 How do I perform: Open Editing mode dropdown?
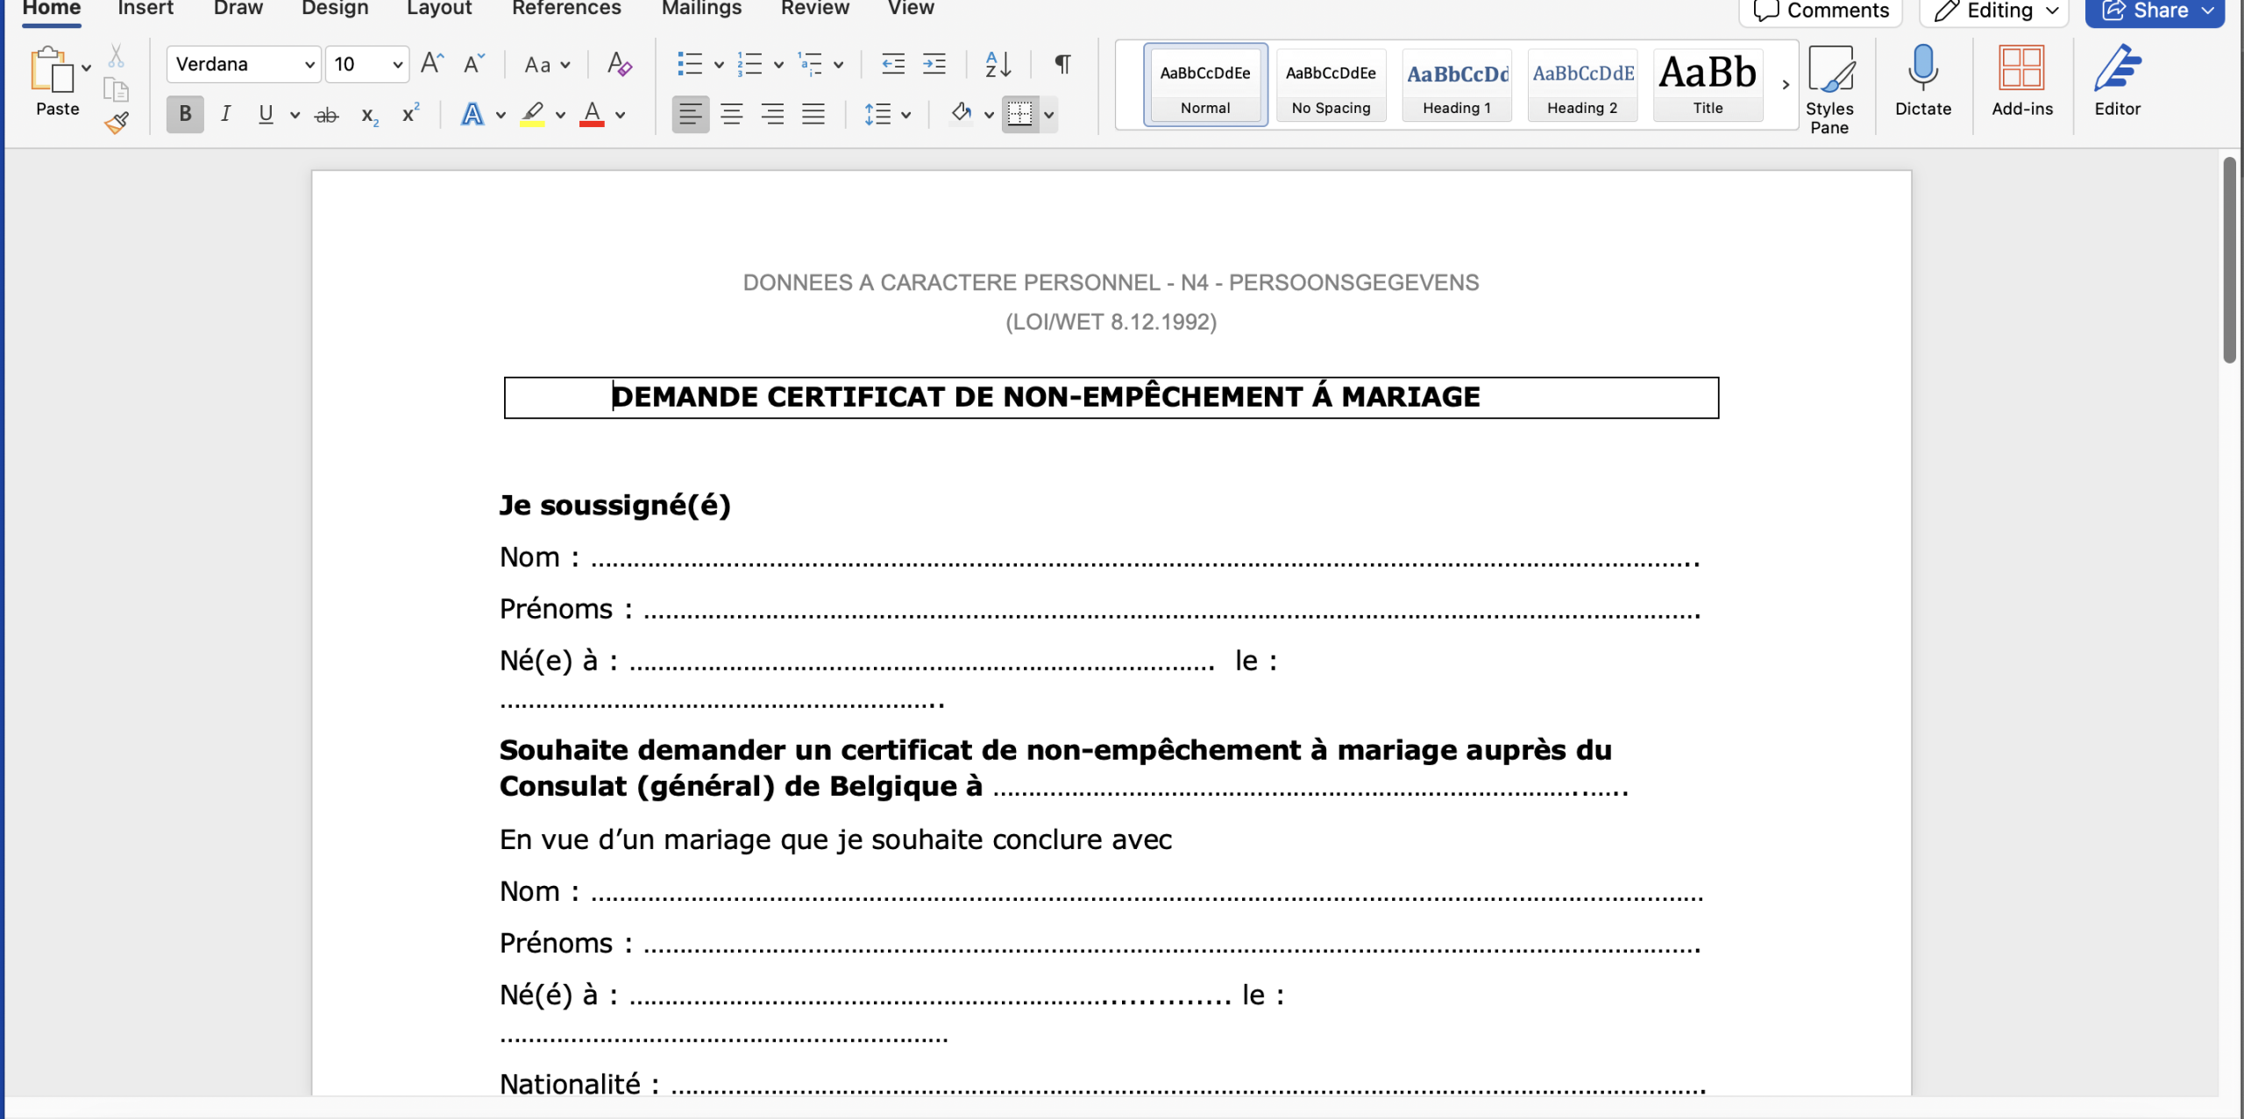1995,11
